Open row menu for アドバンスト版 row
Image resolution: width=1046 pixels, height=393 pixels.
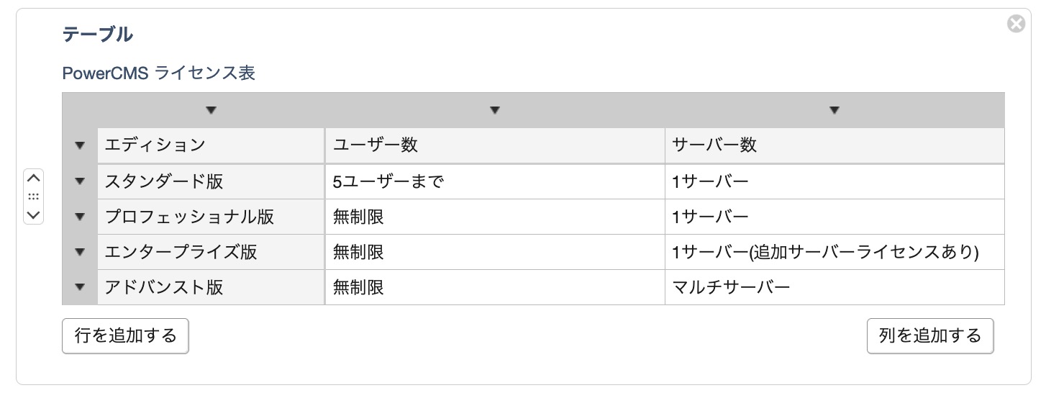click(x=80, y=288)
